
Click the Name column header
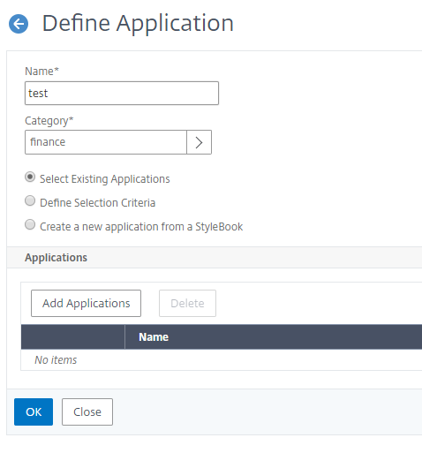(x=154, y=337)
